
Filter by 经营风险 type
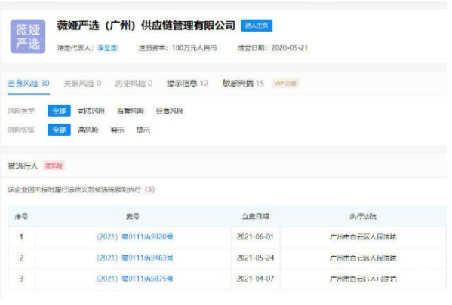[x=170, y=111]
